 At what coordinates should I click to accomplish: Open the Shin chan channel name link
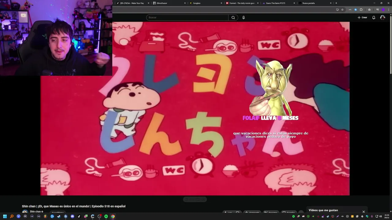tap(35, 211)
